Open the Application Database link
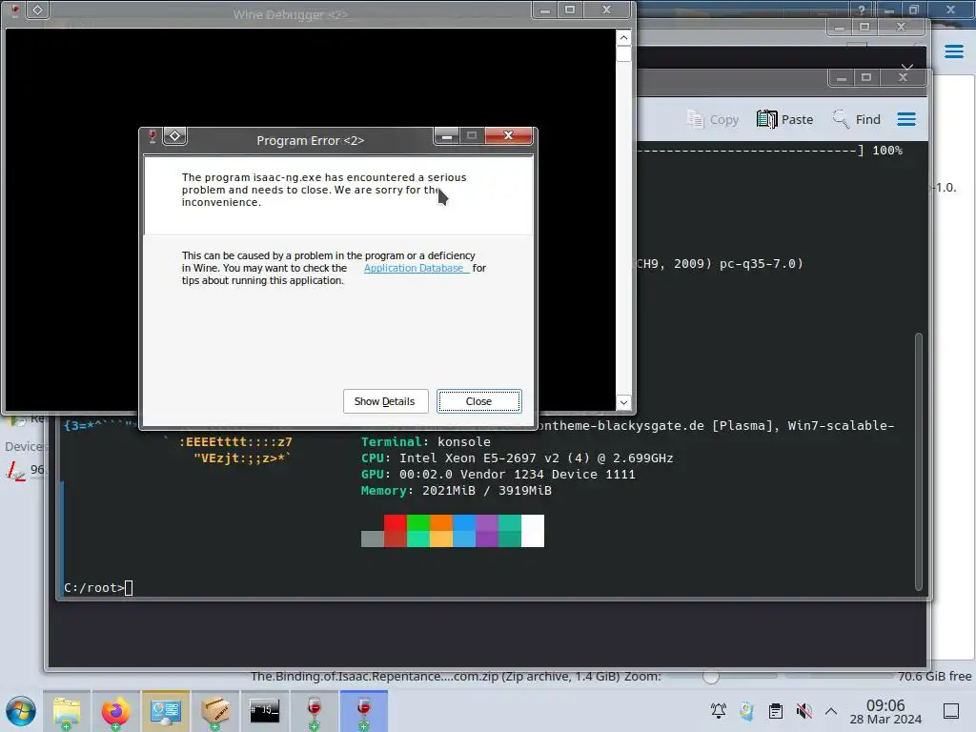The width and height of the screenshot is (976, 732). pos(416,268)
